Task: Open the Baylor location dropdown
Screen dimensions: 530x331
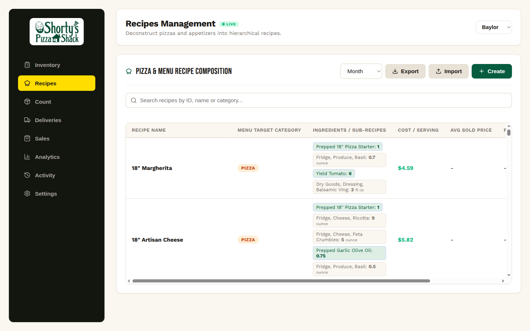Action: pyautogui.click(x=494, y=27)
